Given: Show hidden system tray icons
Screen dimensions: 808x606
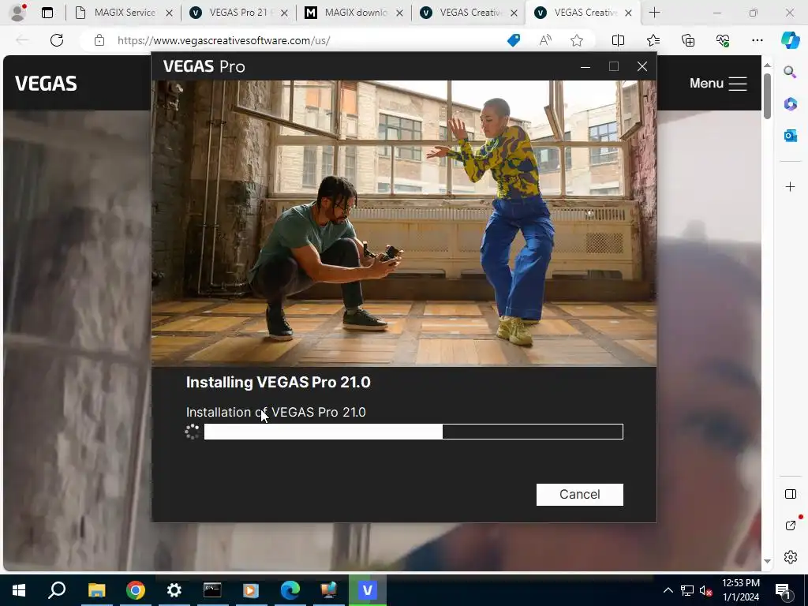Looking at the screenshot, I should (668, 590).
